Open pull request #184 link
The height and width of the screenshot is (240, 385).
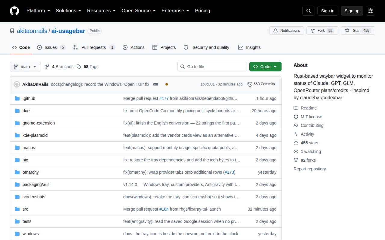[164, 209]
